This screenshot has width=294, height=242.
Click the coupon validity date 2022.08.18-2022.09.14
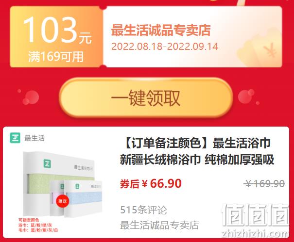[x=165, y=47]
